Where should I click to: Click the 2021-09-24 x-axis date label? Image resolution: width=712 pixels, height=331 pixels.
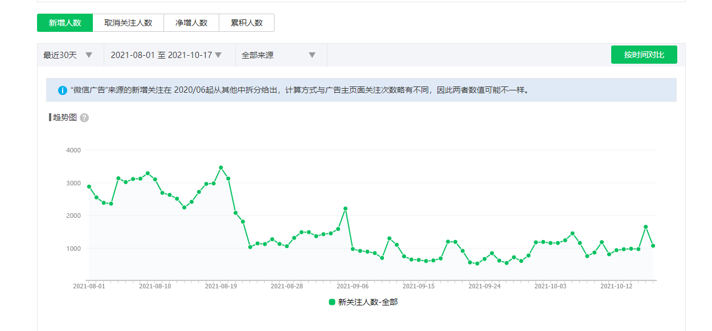pyautogui.click(x=484, y=286)
